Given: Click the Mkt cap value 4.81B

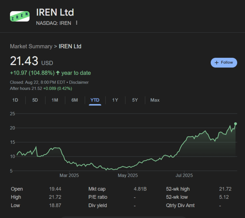Looking at the screenshot, I should 140,189.
